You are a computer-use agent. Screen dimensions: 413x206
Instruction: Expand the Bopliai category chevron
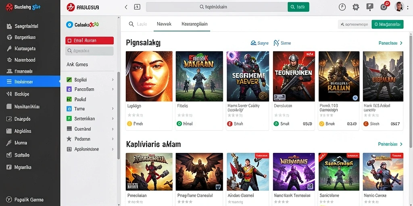click(x=113, y=80)
